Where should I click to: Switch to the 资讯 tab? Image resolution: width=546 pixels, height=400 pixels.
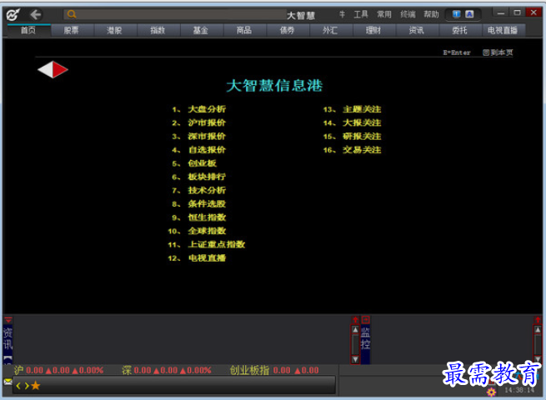point(417,31)
